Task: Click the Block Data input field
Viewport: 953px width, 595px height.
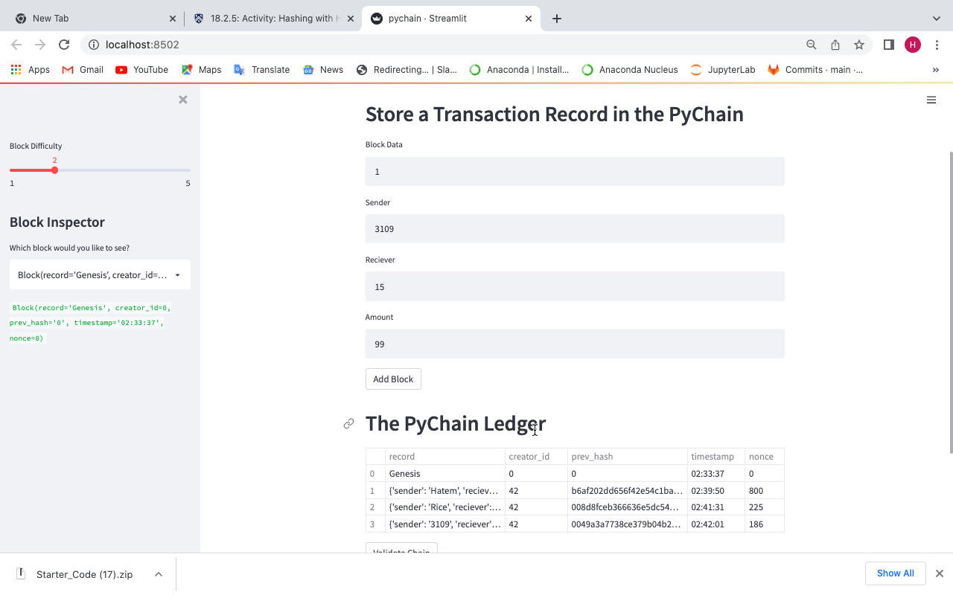Action: point(575,171)
